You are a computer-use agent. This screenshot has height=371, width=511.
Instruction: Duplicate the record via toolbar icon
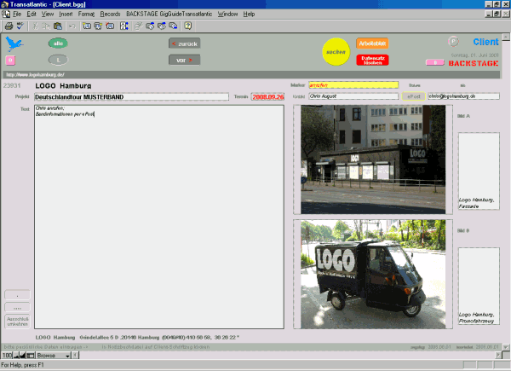[x=98, y=26]
